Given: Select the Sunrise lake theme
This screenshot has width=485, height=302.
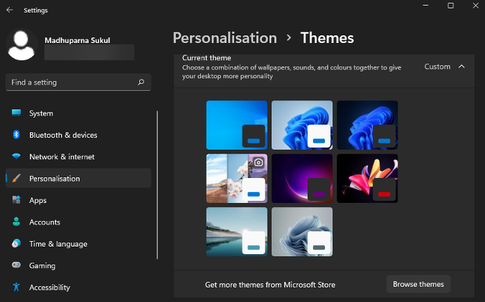Looking at the screenshot, I should point(237,231).
